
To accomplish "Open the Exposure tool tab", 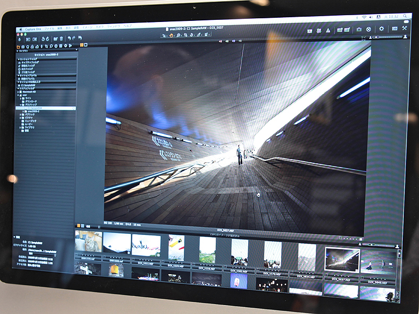I will pyautogui.click(x=37, y=47).
